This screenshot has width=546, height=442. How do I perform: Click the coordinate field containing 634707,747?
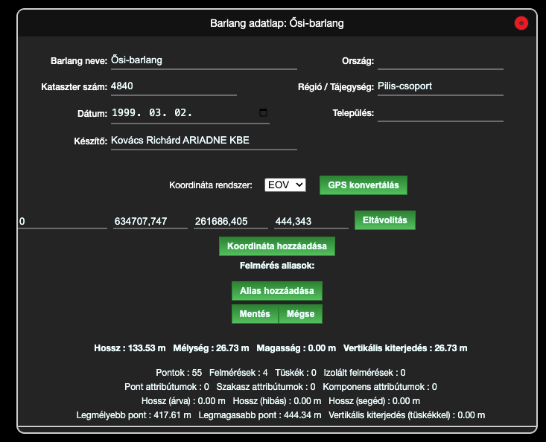click(x=150, y=221)
